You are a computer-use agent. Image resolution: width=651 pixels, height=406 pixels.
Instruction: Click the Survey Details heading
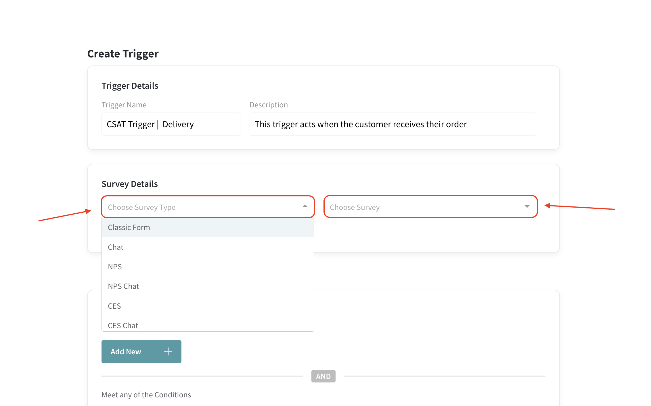[129, 184]
